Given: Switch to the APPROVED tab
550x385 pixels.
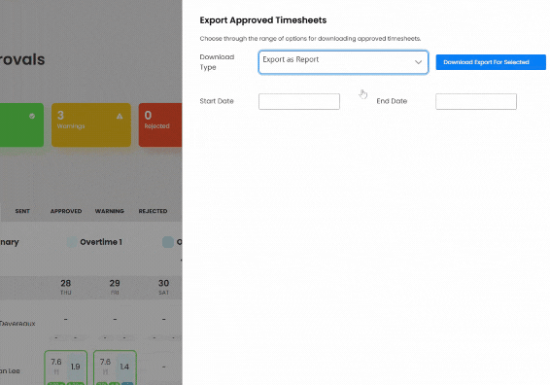Looking at the screenshot, I should (66, 211).
